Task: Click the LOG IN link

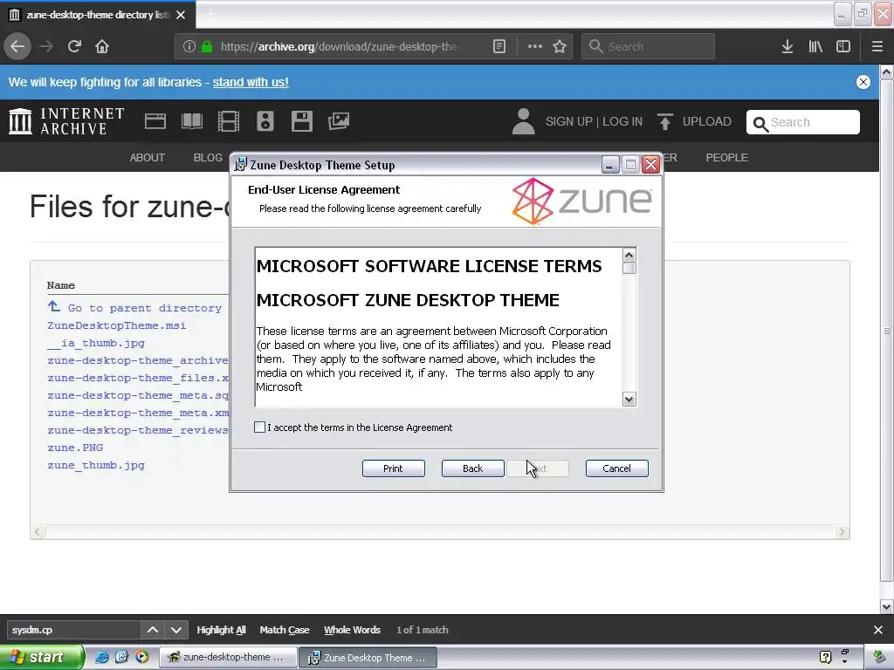Action: (622, 122)
